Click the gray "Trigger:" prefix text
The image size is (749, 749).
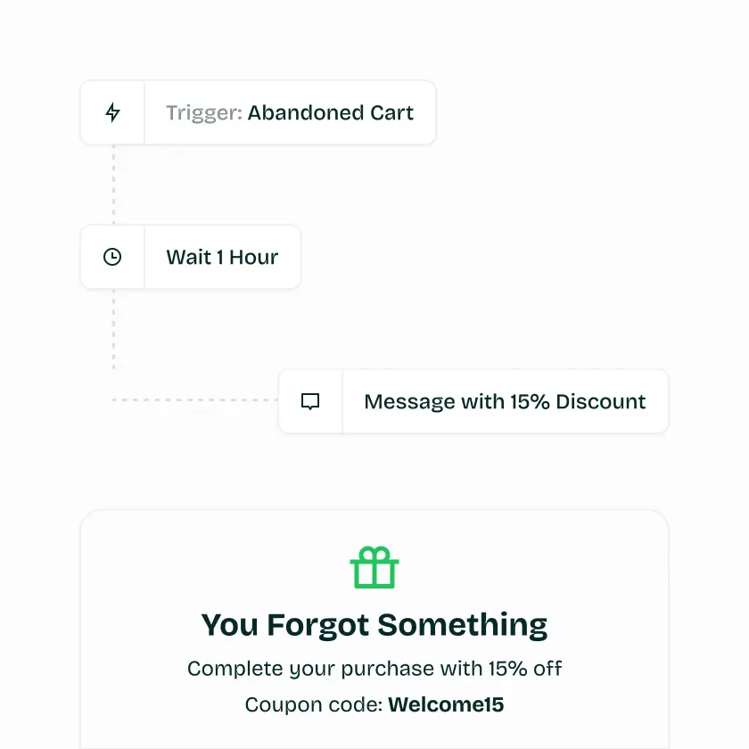[203, 113]
